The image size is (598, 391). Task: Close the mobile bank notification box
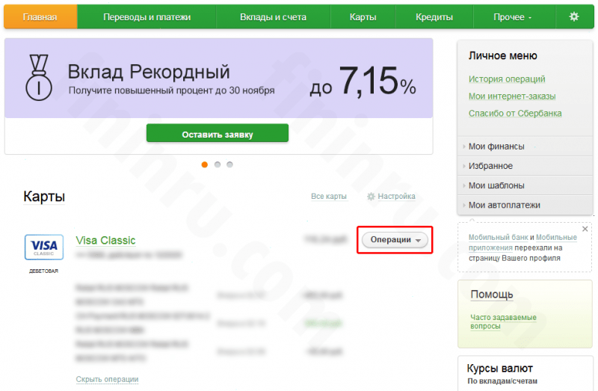click(x=585, y=229)
